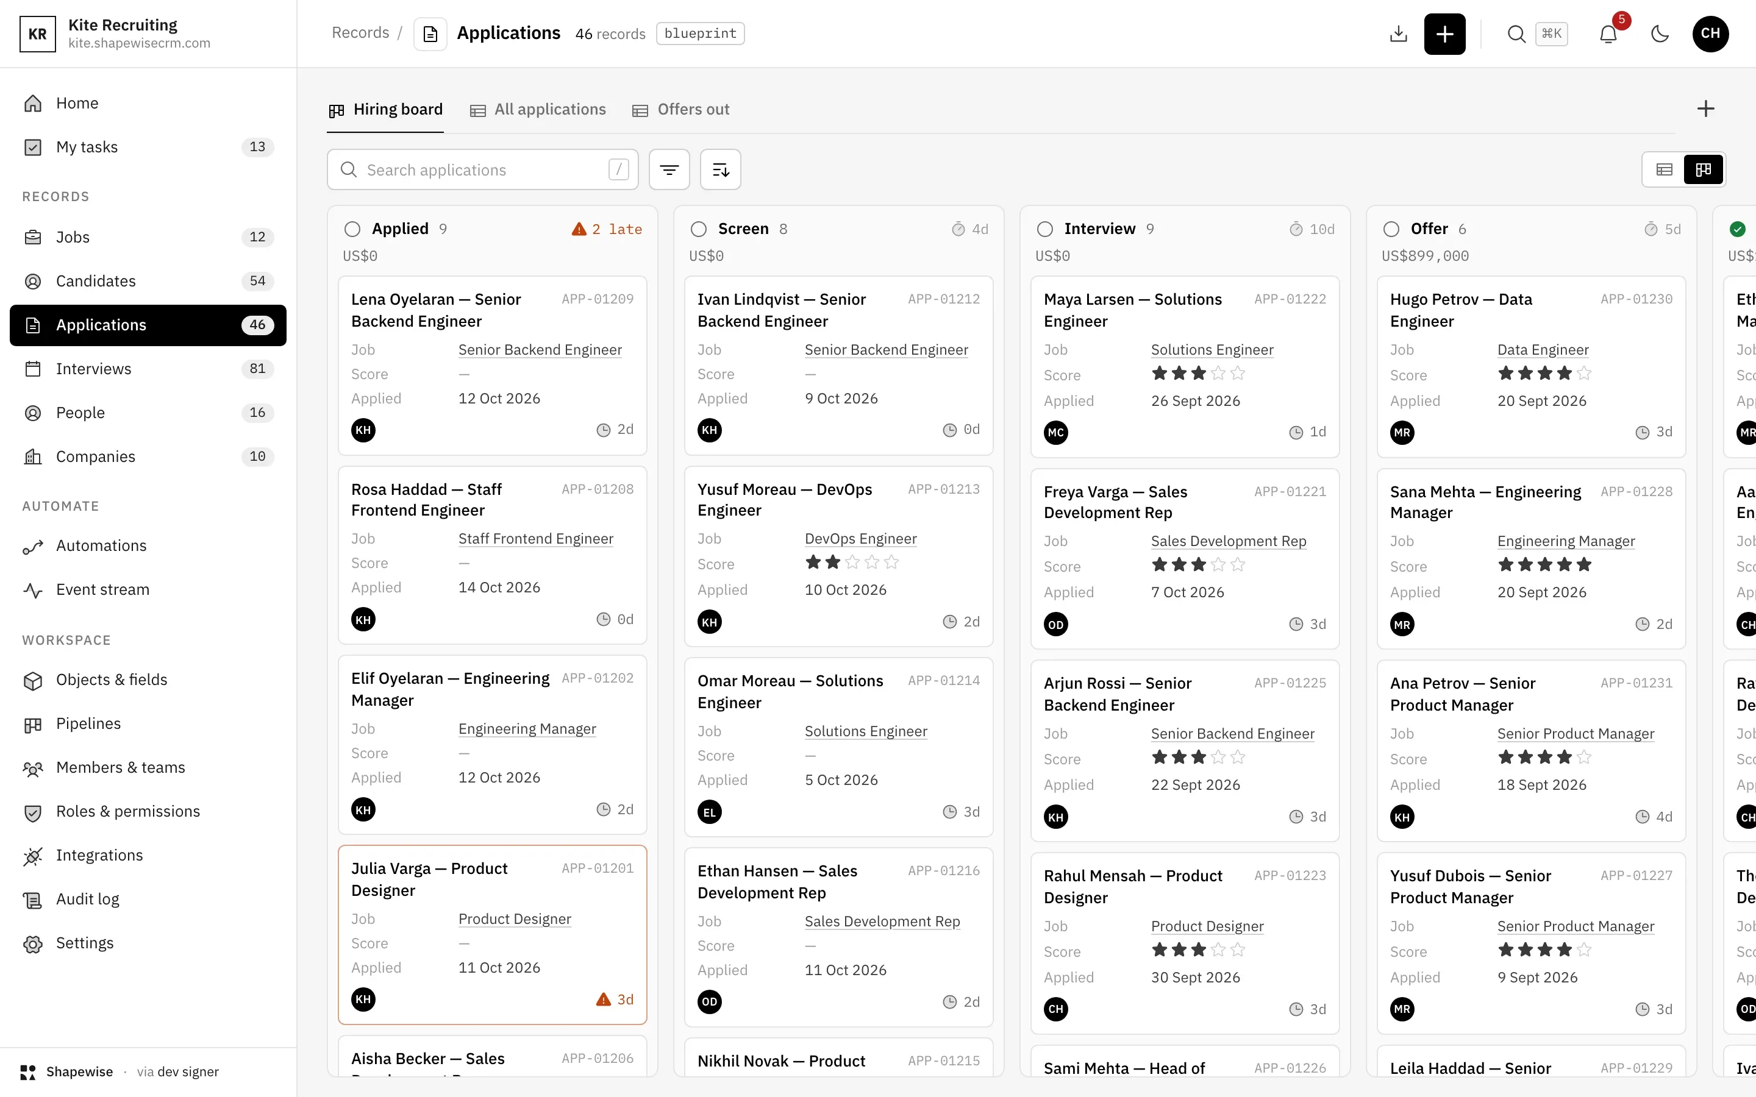The height and width of the screenshot is (1097, 1756).
Task: Open the sort icon button
Action: (721, 170)
